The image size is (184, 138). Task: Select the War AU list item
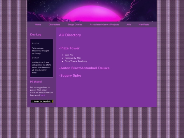(69, 55)
